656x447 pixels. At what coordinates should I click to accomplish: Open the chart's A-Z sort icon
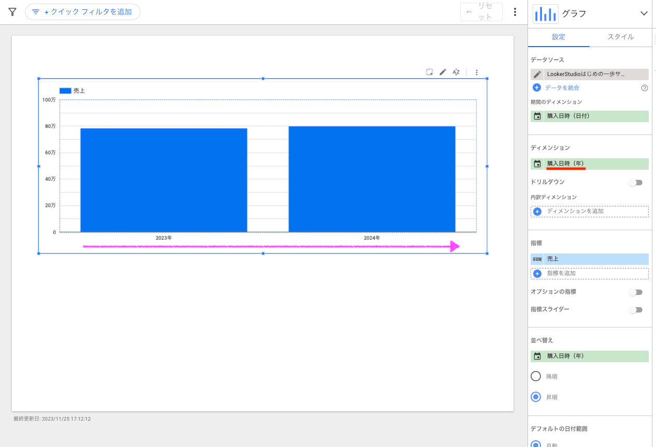pyautogui.click(x=456, y=72)
